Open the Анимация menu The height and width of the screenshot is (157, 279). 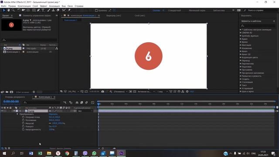[x=54, y=6]
